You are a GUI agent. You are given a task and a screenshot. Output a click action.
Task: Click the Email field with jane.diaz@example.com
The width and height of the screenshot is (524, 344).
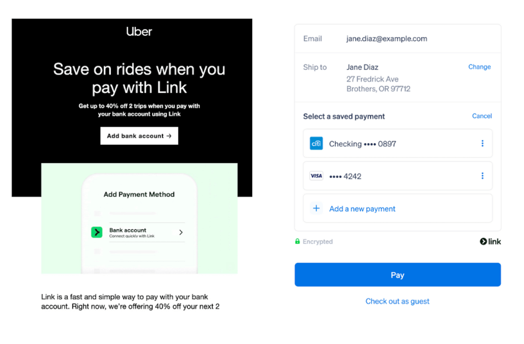coord(398,38)
